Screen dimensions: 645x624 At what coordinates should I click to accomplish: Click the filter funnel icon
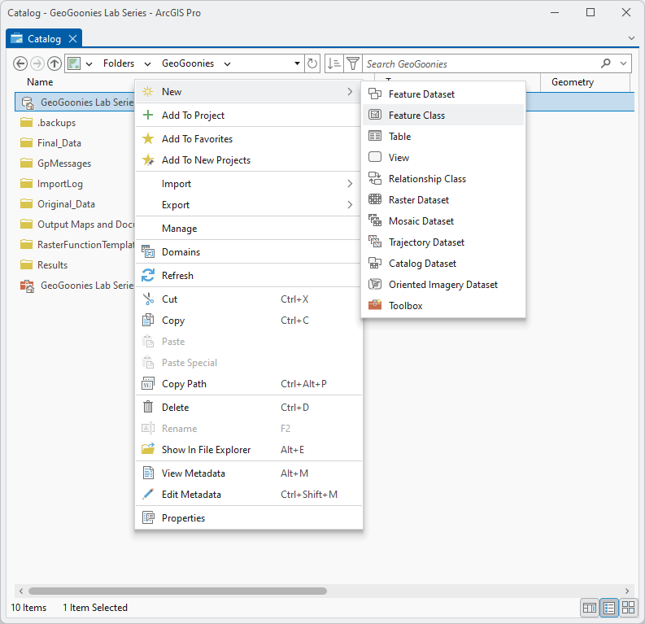[x=352, y=63]
